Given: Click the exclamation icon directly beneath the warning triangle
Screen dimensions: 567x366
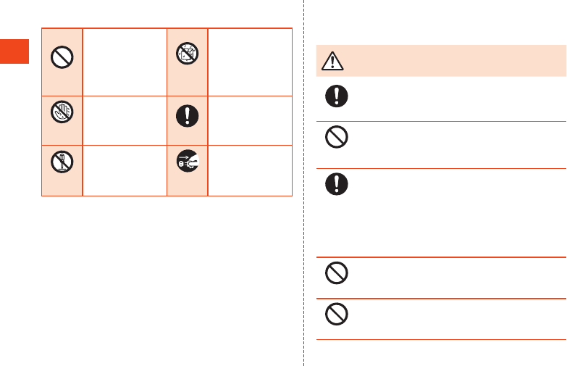Looking at the screenshot, I should pyautogui.click(x=336, y=98).
